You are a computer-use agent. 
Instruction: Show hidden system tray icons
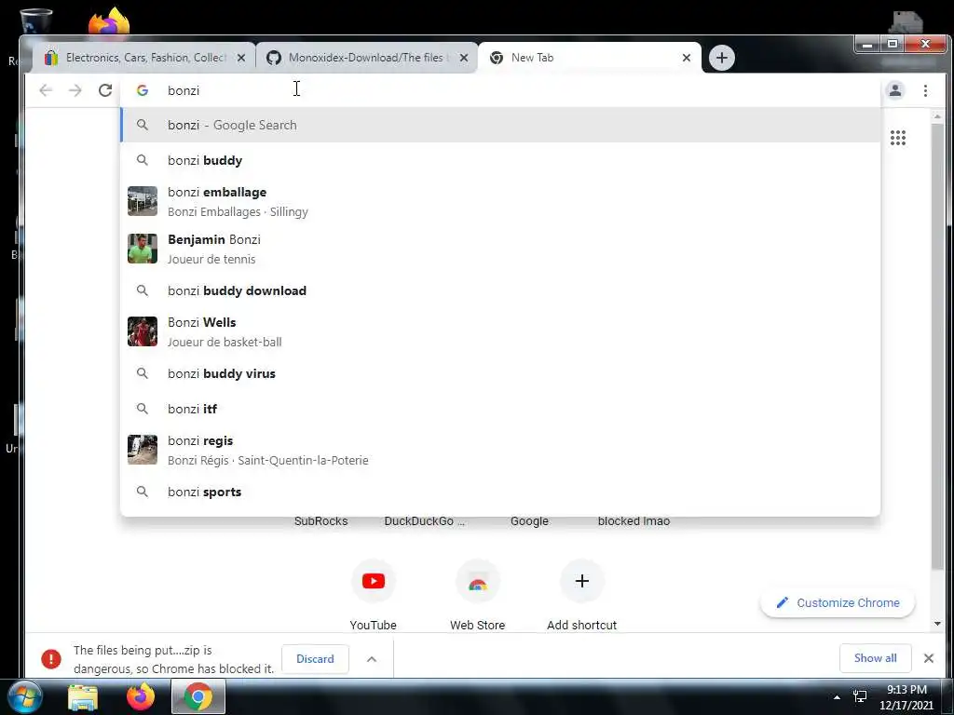[837, 697]
